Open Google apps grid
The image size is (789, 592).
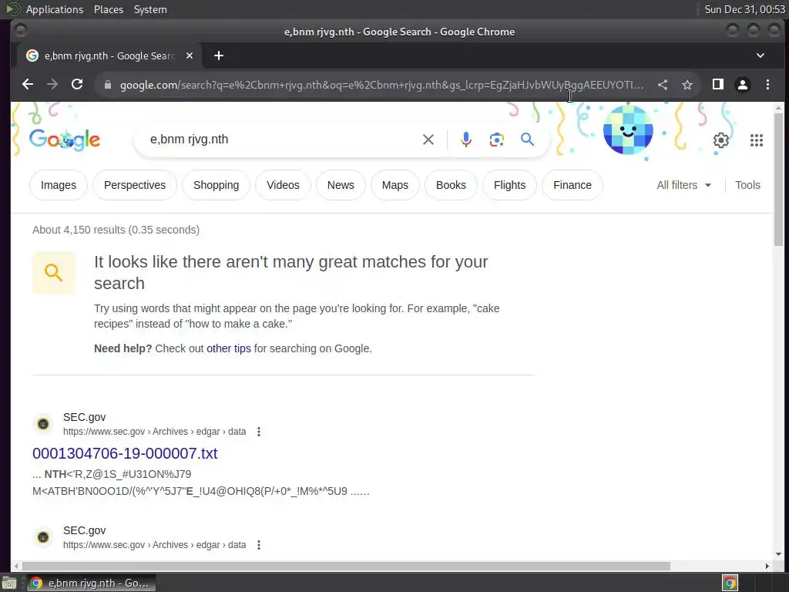click(757, 140)
